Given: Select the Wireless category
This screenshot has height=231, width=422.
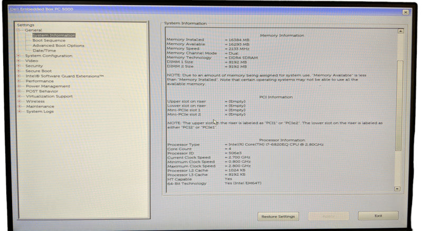Looking at the screenshot, I should (x=35, y=101).
